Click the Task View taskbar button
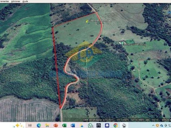The image size is (171, 128). coord(30,125)
